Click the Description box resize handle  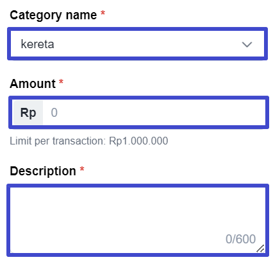(x=260, y=249)
